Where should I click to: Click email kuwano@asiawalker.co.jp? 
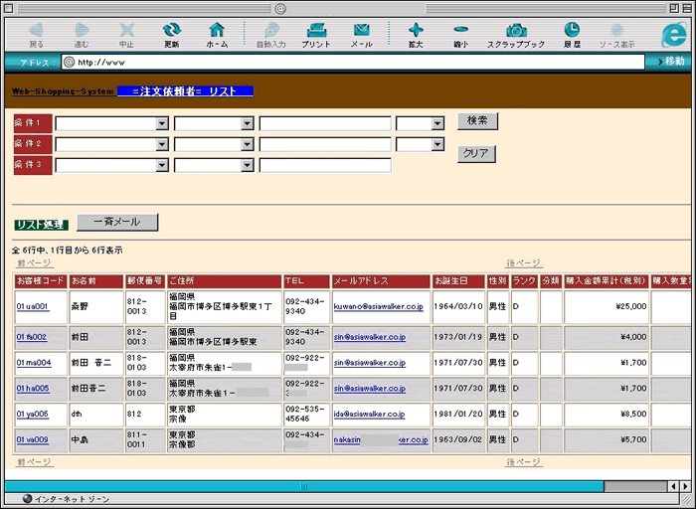point(378,306)
